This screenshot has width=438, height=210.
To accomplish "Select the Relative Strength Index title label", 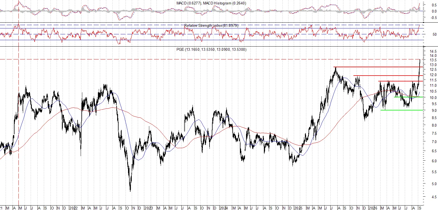I will (211, 25).
